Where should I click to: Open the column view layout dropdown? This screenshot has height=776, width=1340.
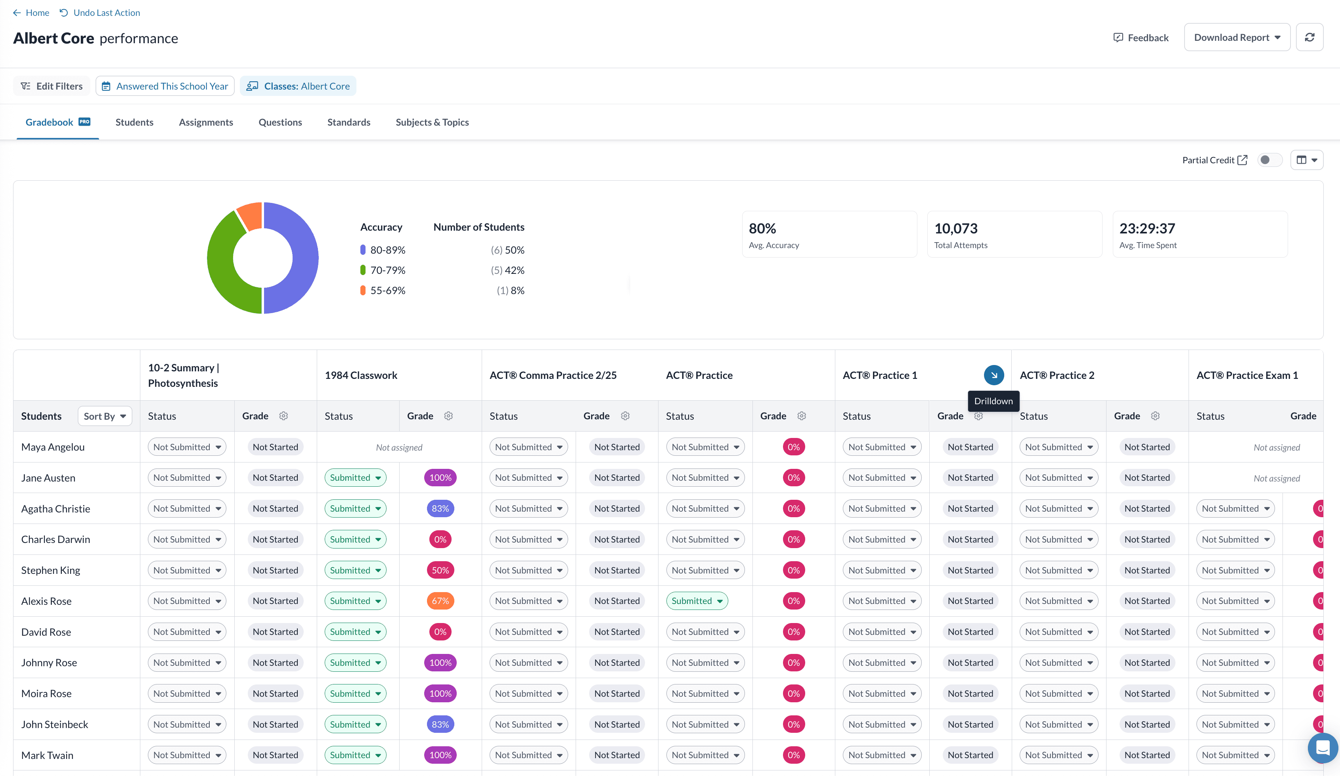click(x=1307, y=160)
